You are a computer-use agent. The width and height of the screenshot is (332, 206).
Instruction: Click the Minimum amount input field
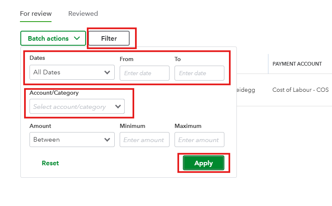click(144, 140)
